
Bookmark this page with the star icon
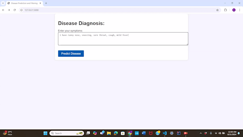(x=217, y=10)
